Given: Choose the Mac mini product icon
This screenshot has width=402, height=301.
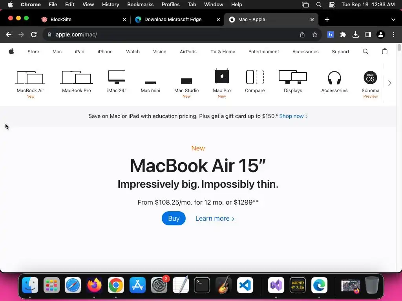Looking at the screenshot, I should click(x=150, y=83).
